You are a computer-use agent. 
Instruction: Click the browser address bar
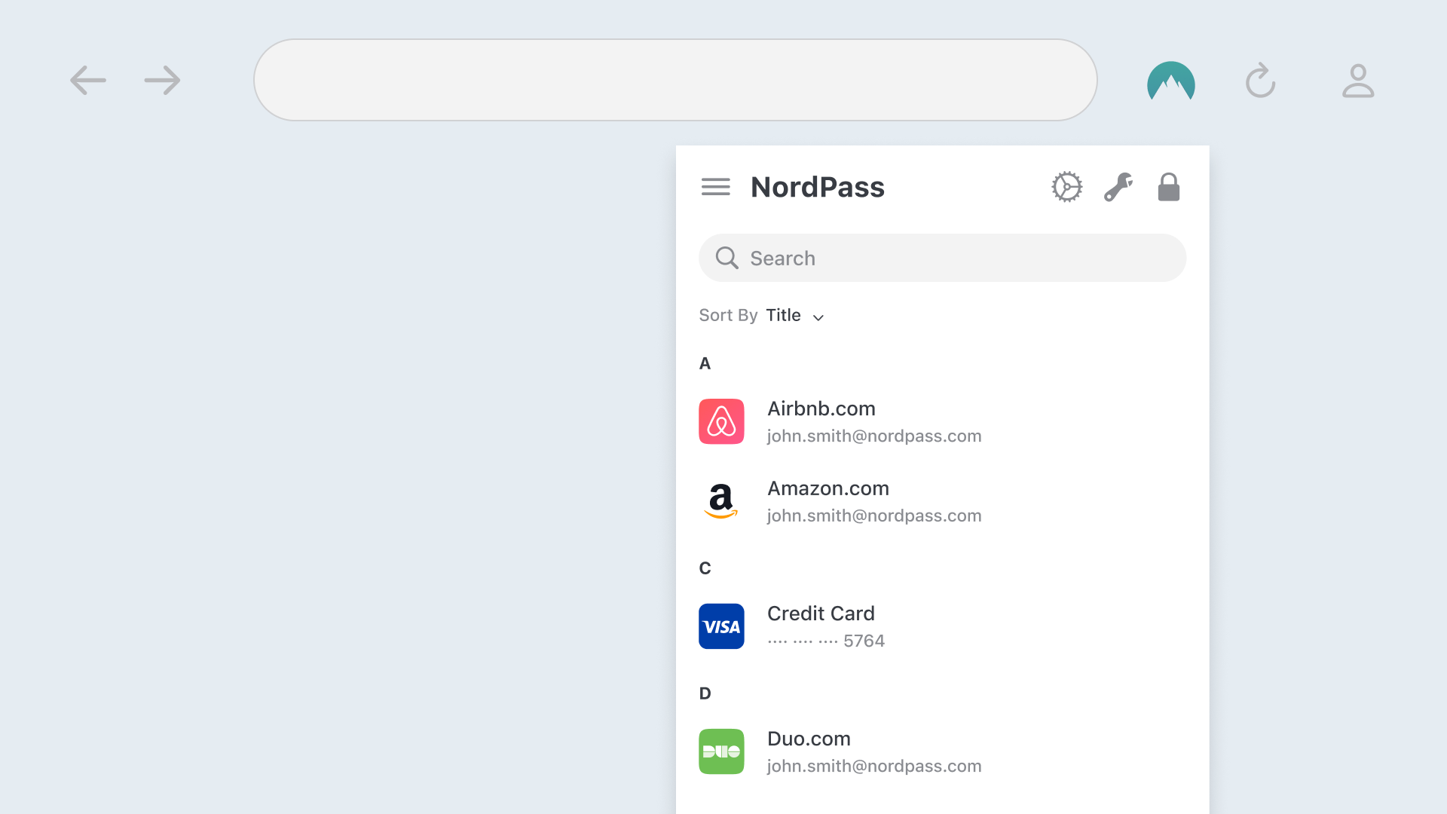point(675,80)
